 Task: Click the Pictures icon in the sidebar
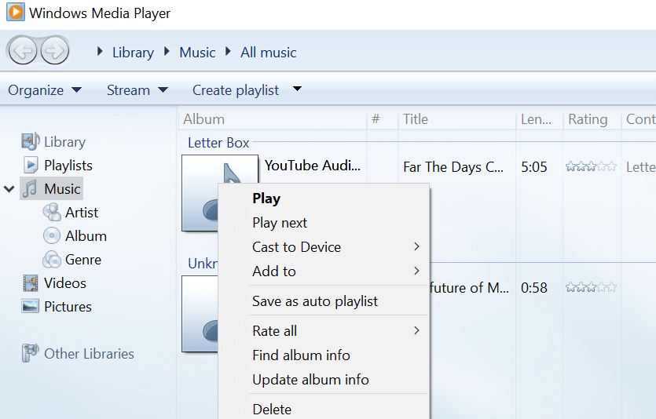tap(30, 306)
